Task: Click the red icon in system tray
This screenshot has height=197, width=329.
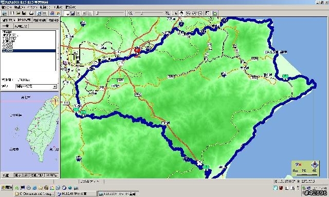Action: coord(281,188)
